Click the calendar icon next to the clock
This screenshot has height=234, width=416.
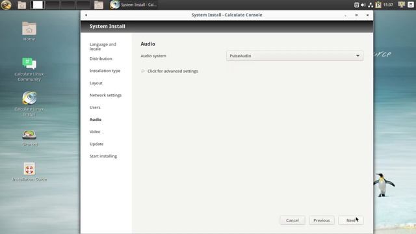pos(378,5)
